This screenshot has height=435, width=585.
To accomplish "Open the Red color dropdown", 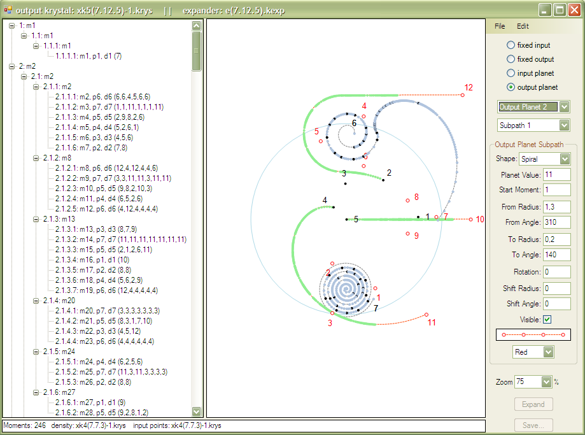I will 548,352.
